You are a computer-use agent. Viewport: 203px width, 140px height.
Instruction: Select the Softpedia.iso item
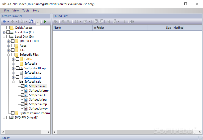click(x=33, y=73)
